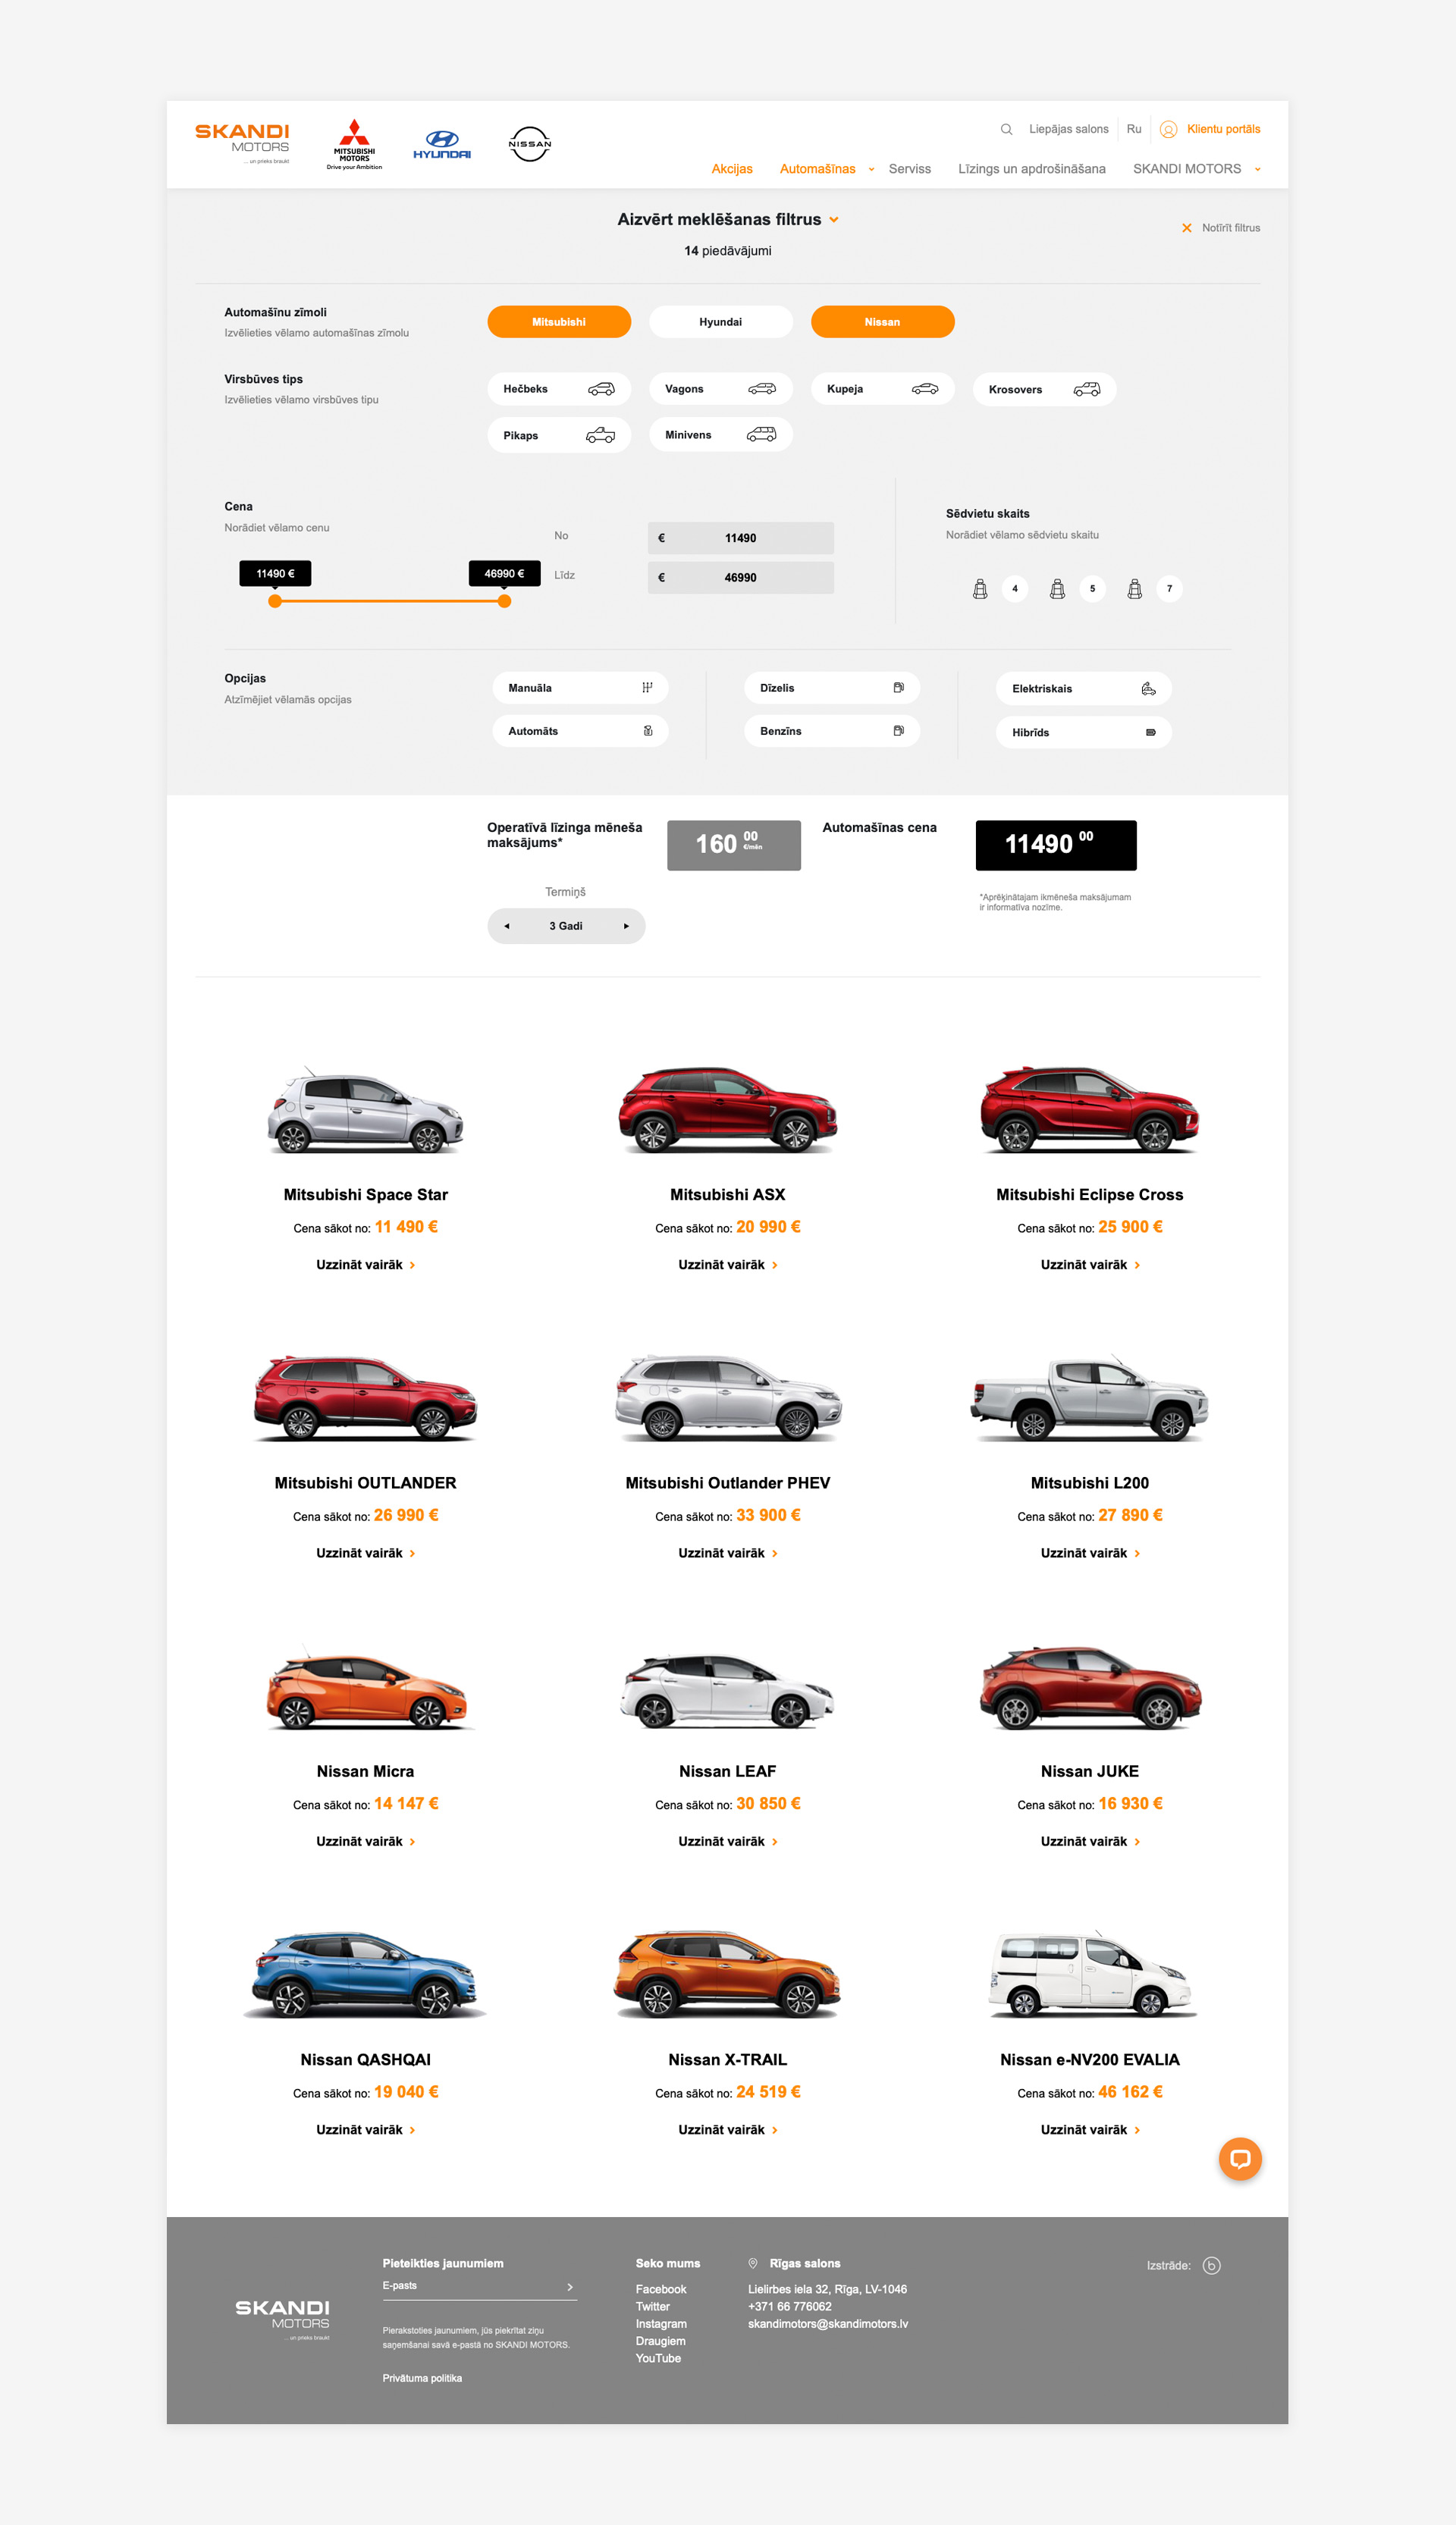Click the seat icon beside number 4
This screenshot has width=1456, height=2525.
click(980, 588)
